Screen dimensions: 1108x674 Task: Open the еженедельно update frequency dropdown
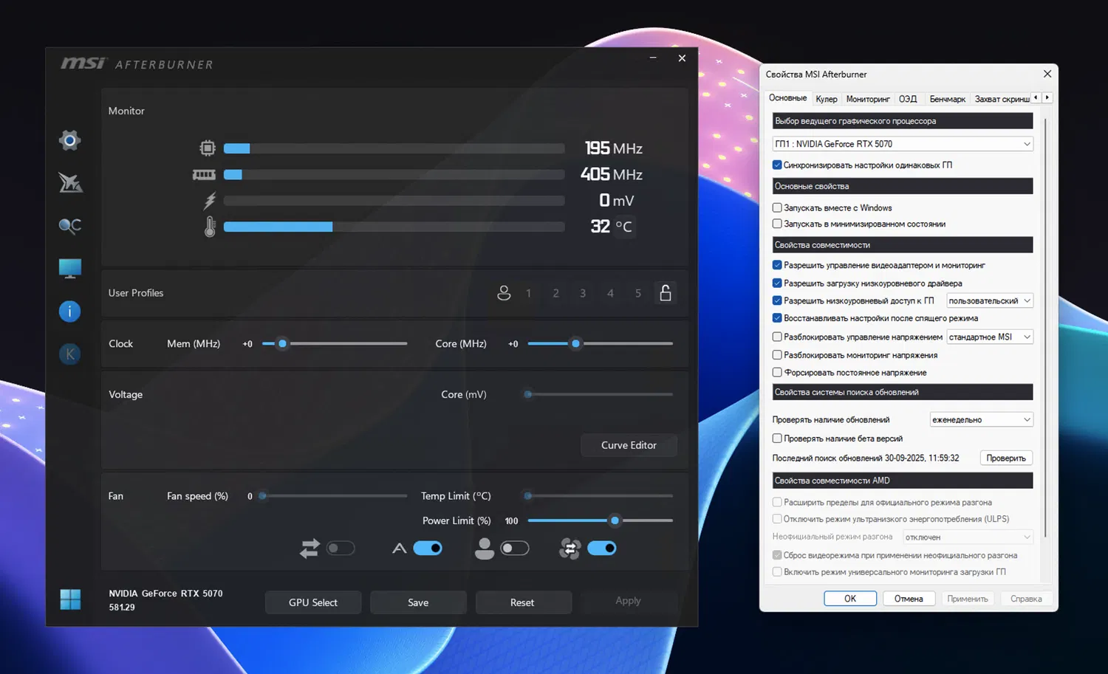click(x=982, y=419)
